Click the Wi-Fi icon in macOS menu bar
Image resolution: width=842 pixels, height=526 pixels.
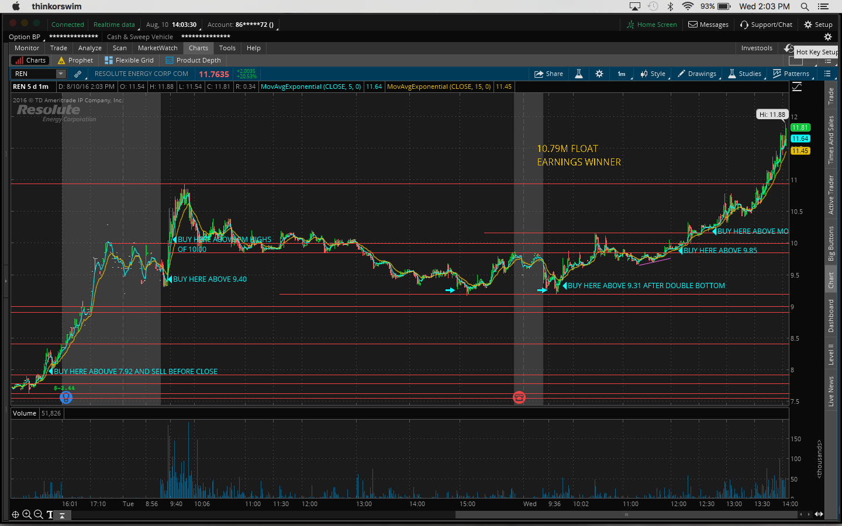pos(688,6)
